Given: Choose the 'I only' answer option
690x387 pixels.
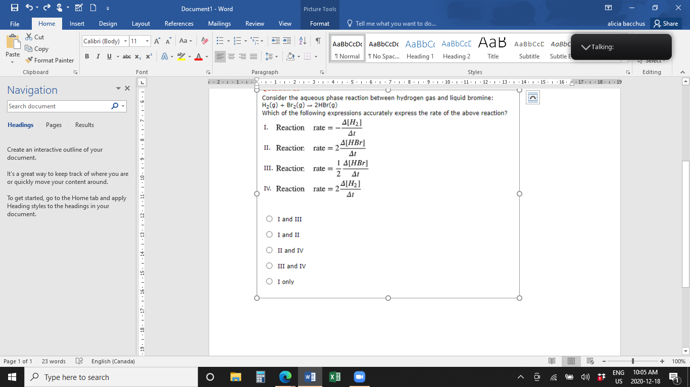Looking at the screenshot, I should [269, 281].
